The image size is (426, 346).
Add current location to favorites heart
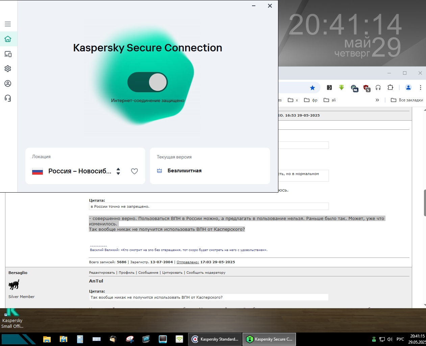pos(134,171)
